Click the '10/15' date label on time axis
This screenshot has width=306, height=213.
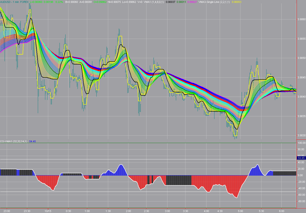tap(48, 211)
